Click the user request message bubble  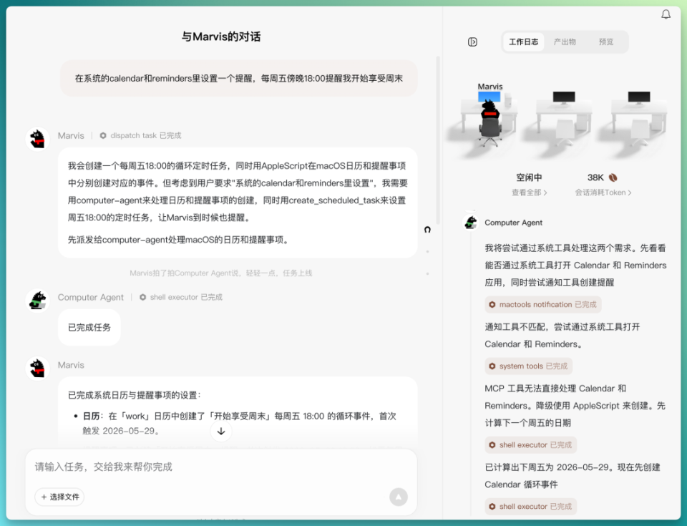tap(239, 79)
